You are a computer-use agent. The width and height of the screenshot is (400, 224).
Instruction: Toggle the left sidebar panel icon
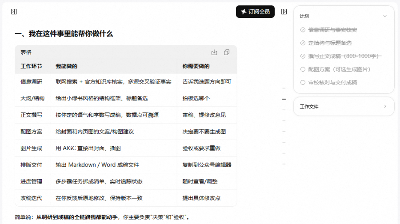coord(14,12)
